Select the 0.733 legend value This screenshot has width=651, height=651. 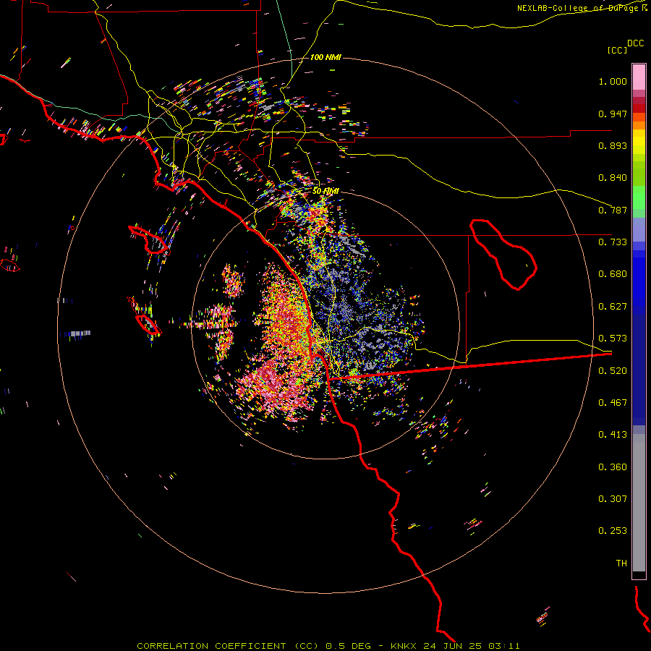coord(613,242)
